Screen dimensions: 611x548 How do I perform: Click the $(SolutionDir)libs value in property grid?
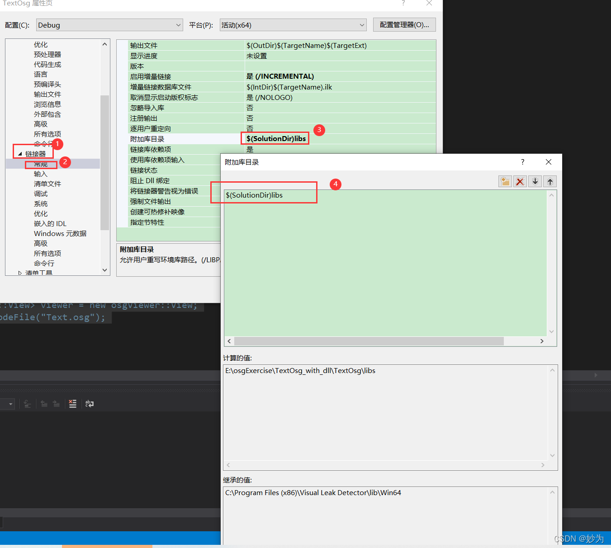[276, 138]
